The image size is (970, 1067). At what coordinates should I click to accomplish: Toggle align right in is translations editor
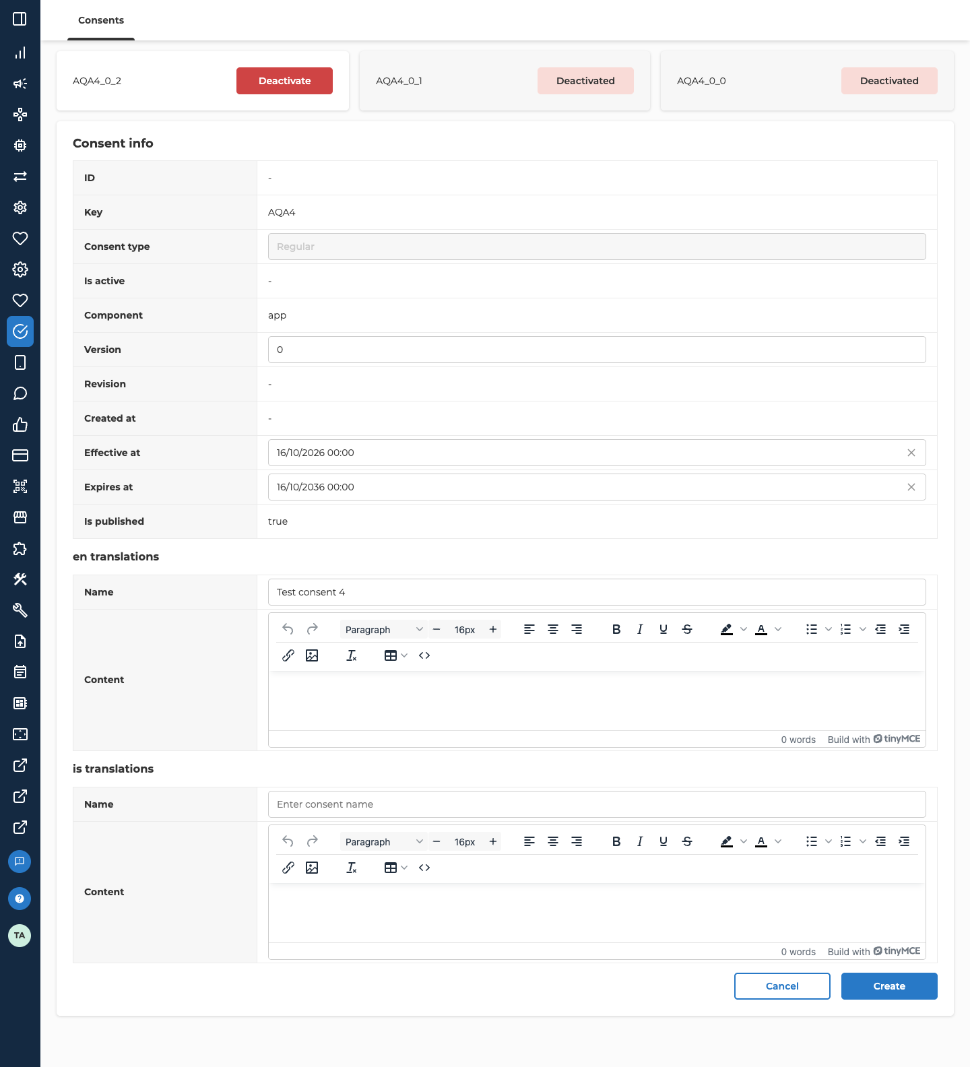tap(577, 841)
